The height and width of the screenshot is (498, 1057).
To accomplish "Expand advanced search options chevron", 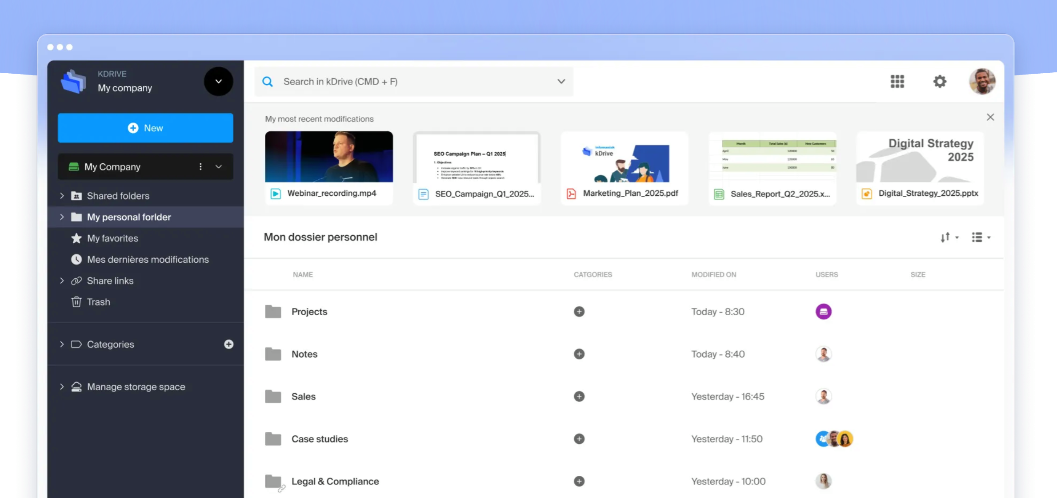I will [x=561, y=82].
